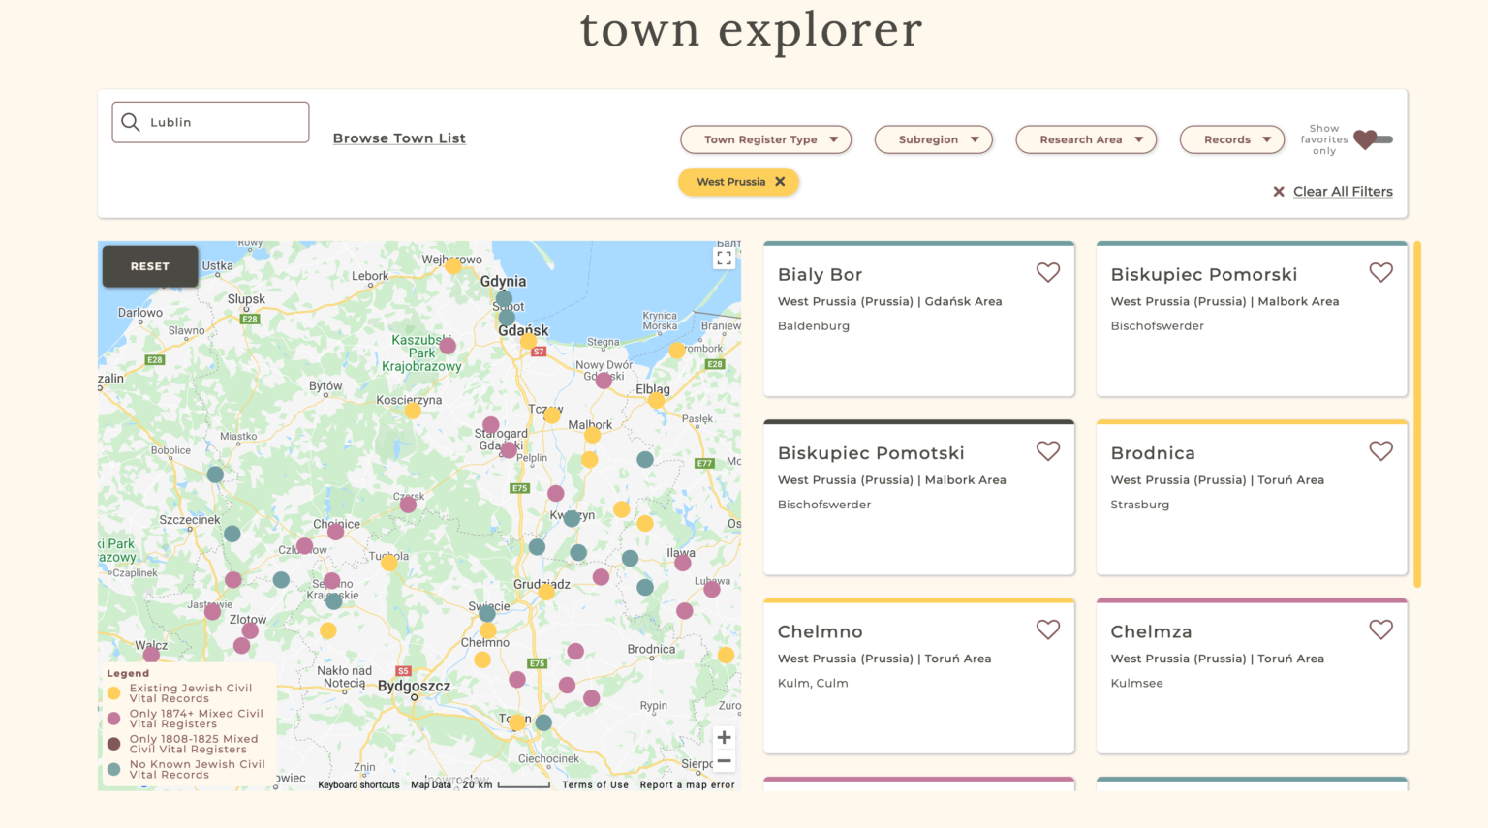
Task: Enable Show favorites only
Action: click(1372, 140)
